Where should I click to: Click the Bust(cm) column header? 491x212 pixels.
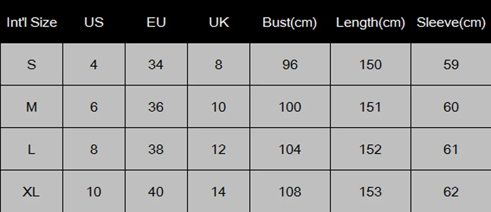[290, 23]
